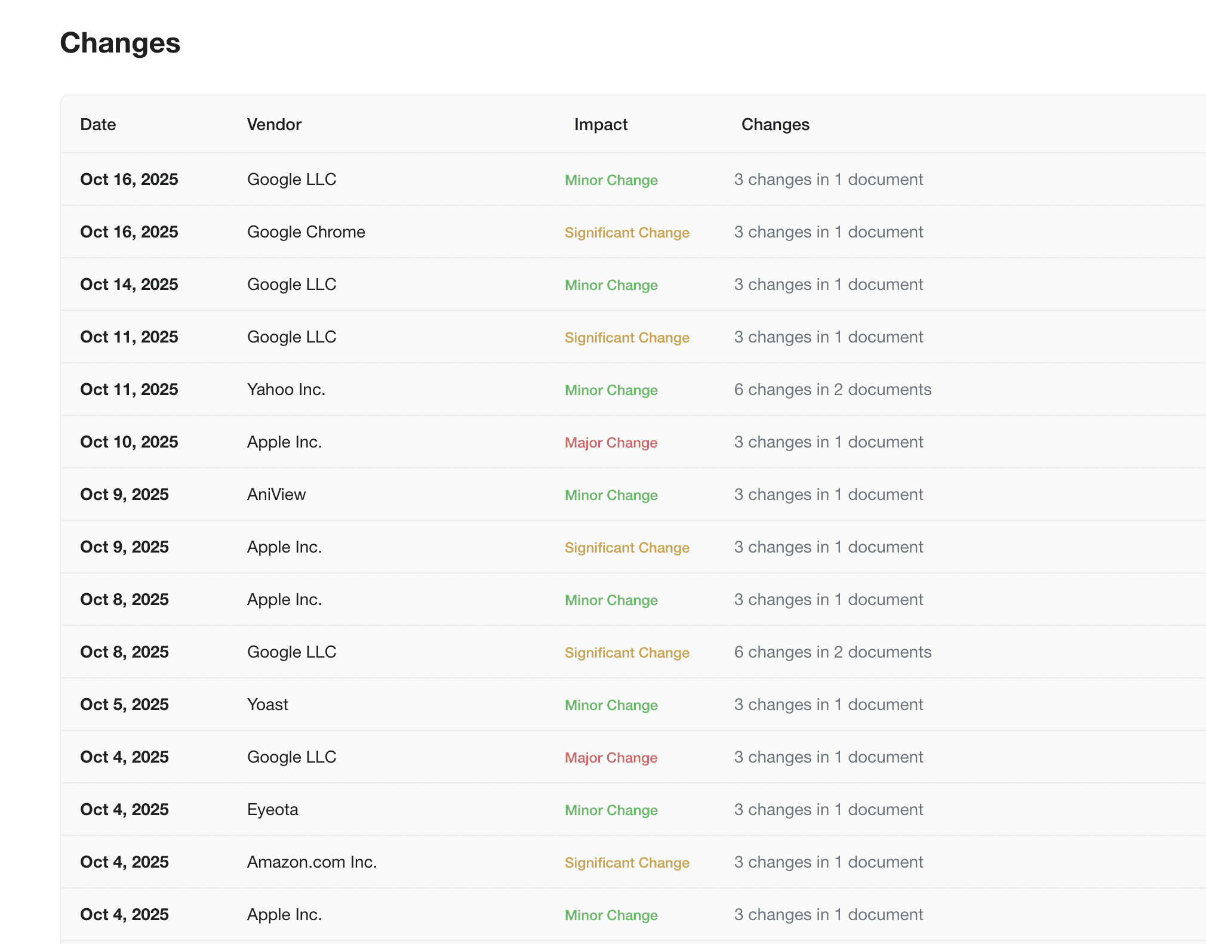
Task: Click Major Change label for Google LLC
Action: pyautogui.click(x=611, y=758)
